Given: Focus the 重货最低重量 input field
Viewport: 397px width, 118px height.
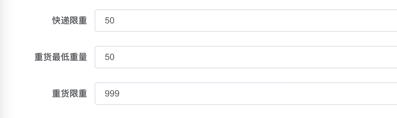Looking at the screenshot, I should pos(246,57).
